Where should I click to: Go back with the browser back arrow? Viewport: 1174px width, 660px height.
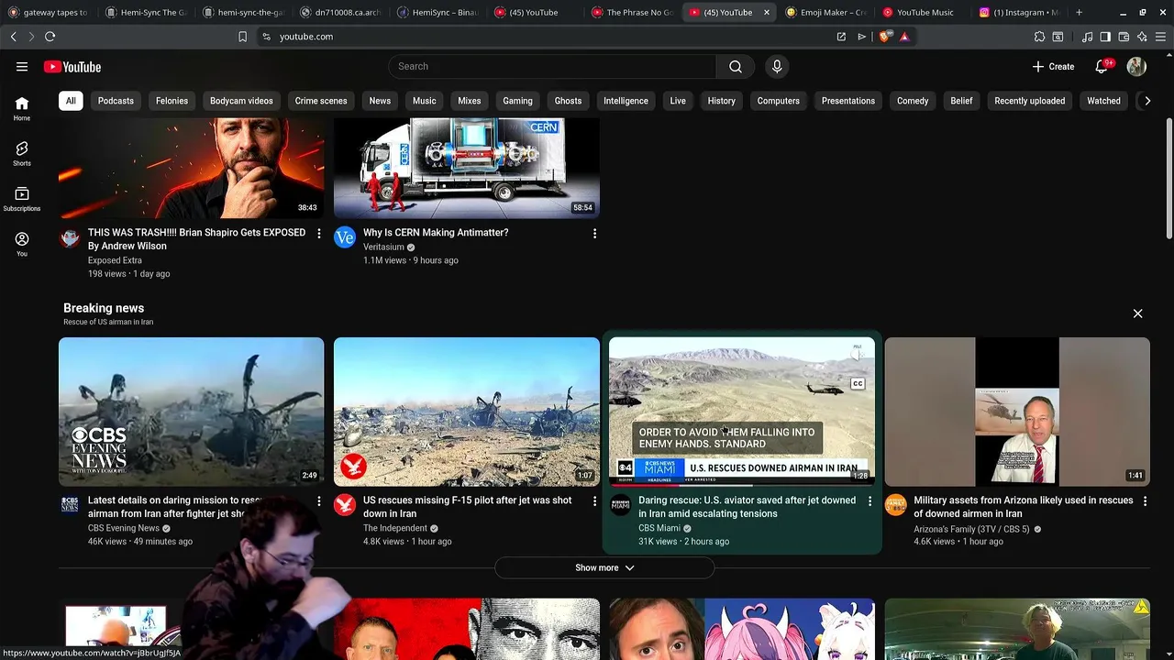pos(13,37)
